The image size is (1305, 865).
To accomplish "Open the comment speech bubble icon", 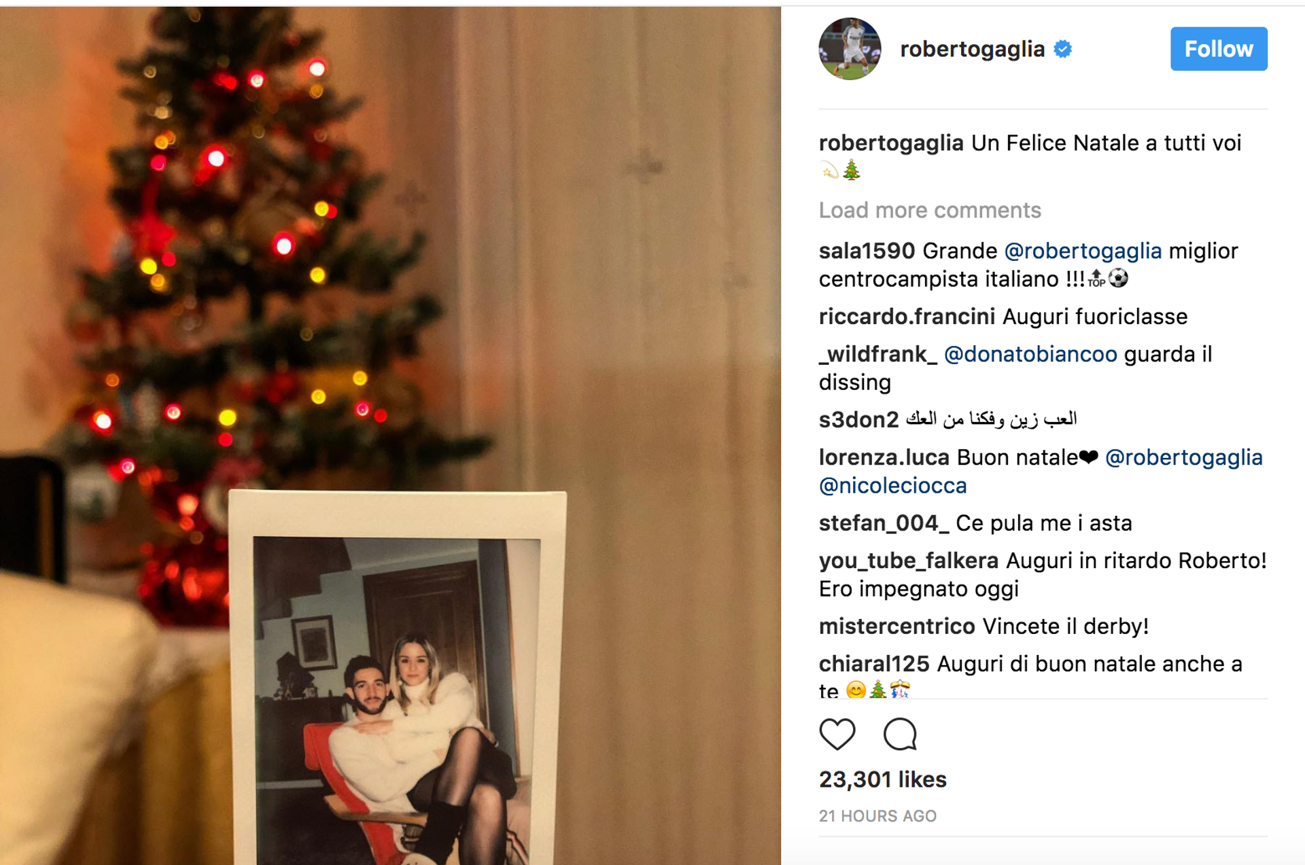I will point(900,734).
